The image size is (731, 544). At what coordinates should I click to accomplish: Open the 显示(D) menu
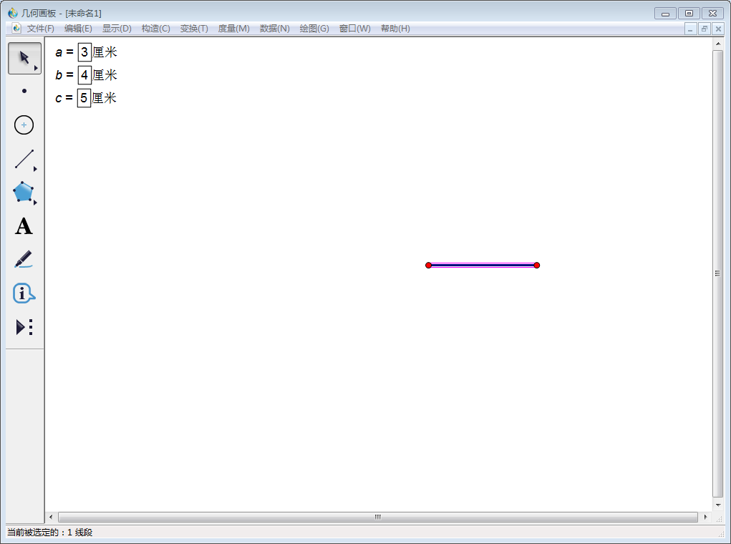tap(117, 29)
